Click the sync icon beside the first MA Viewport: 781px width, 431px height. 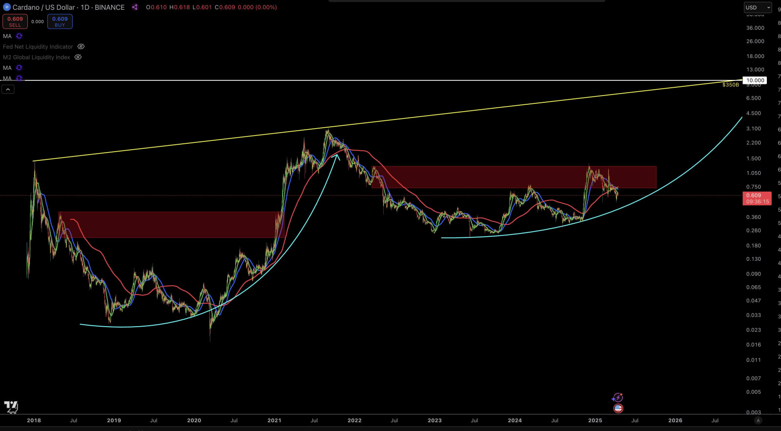[19, 36]
